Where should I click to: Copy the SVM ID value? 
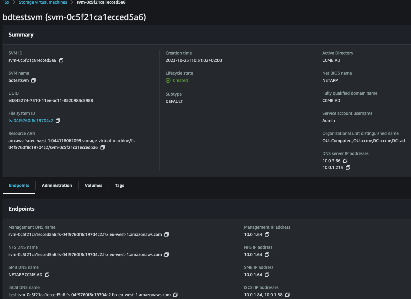(x=61, y=60)
